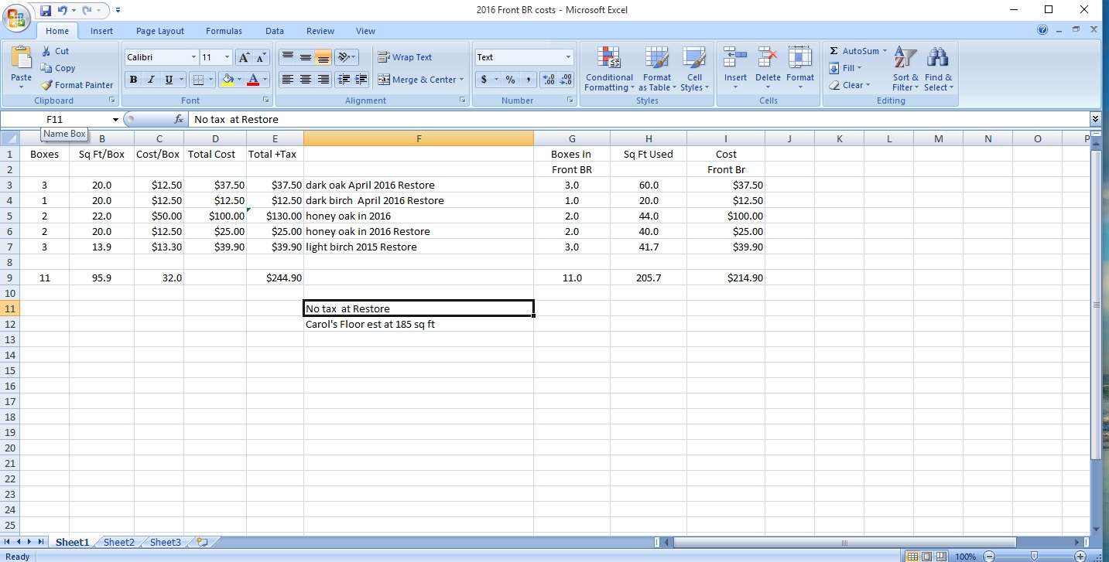This screenshot has width=1109, height=562.
Task: Align text left
Action: pyautogui.click(x=287, y=80)
